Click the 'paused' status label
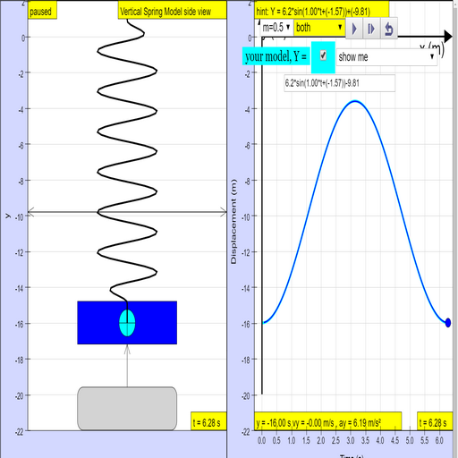This screenshot has width=458, height=458. coord(42,11)
